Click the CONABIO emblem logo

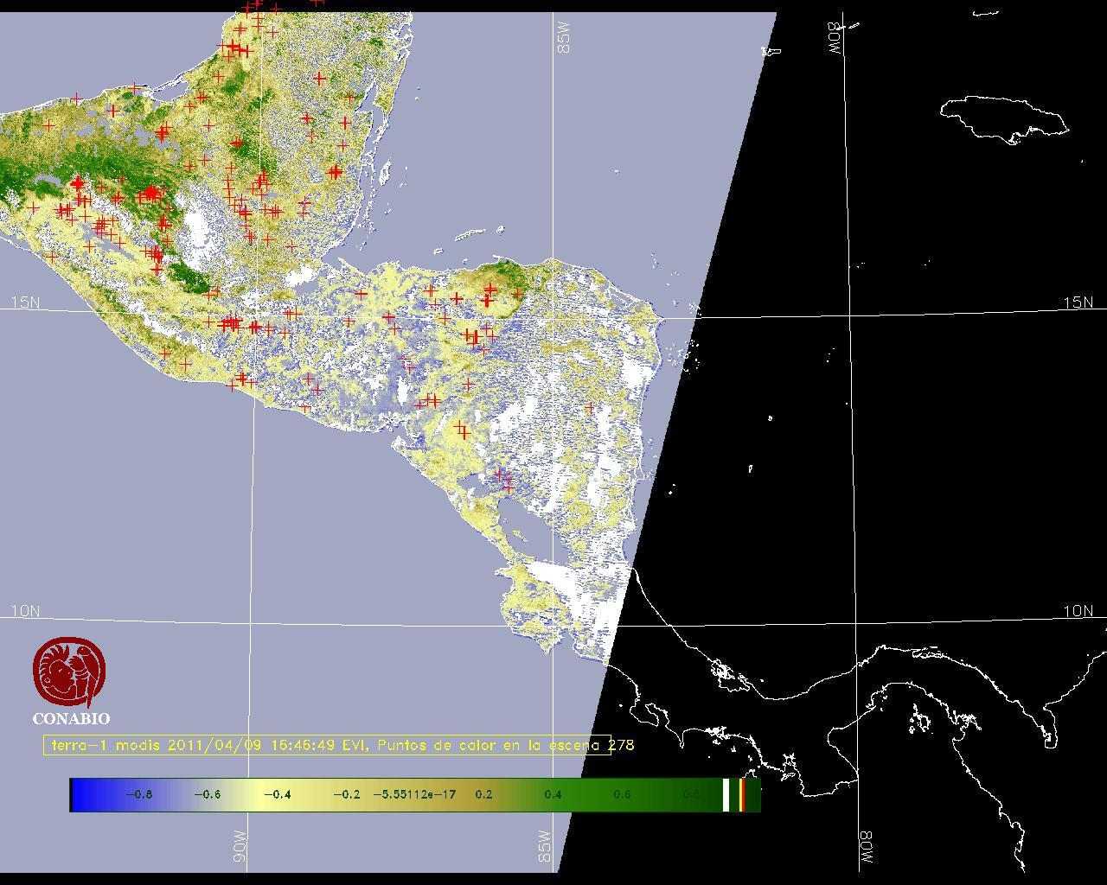point(69,672)
